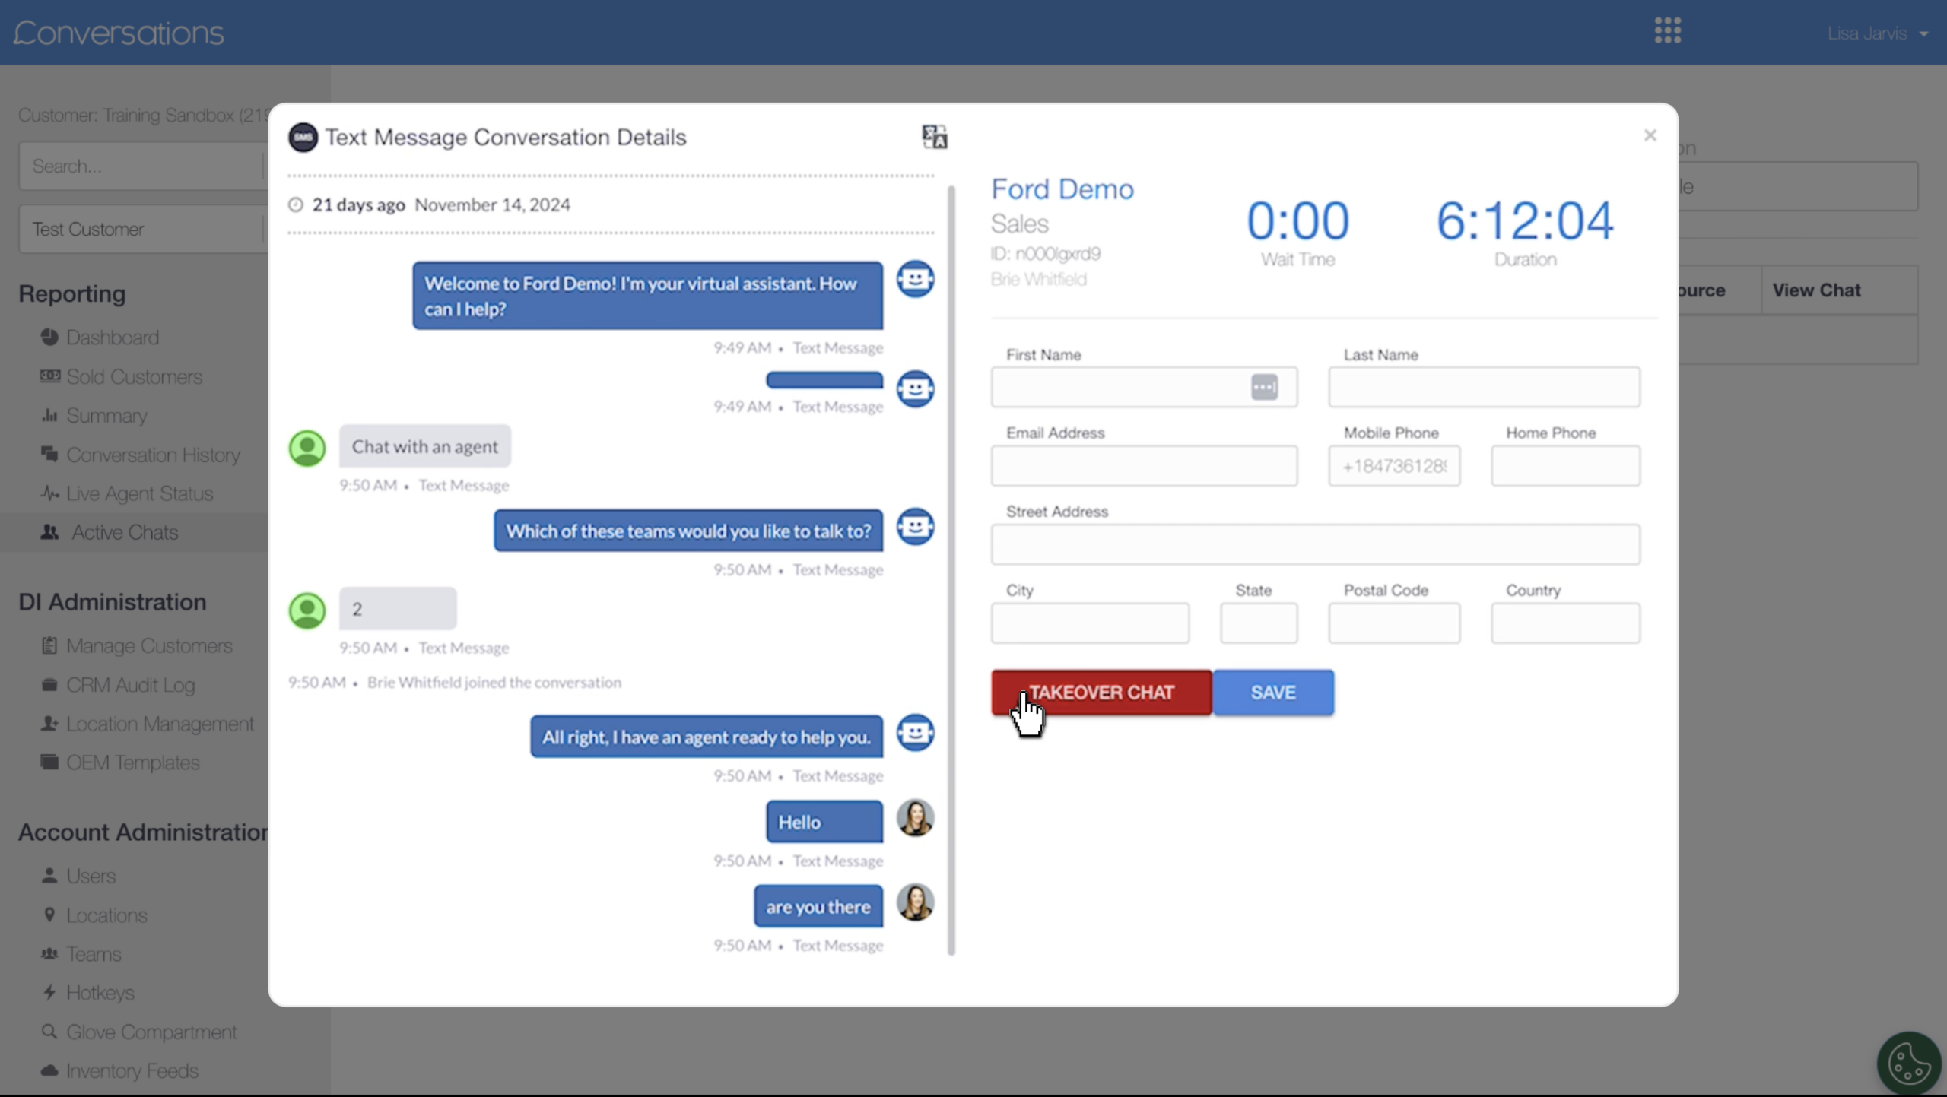This screenshot has width=1947, height=1097.
Task: Click the Hotkeys lightning bolt icon
Action: coord(49,992)
